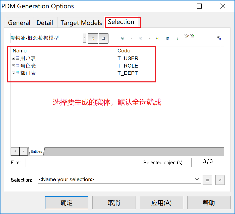The width and height of the screenshot is (235, 214).
Task: Click the right tab scroll arrow
Action: coord(24,151)
